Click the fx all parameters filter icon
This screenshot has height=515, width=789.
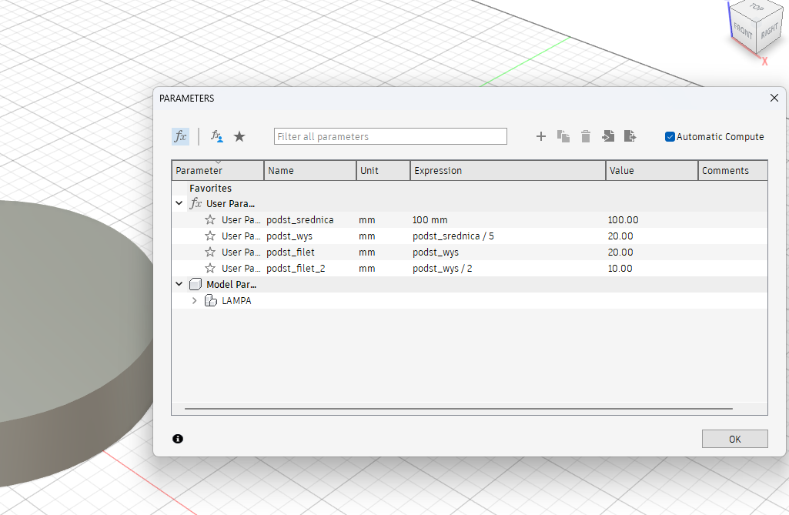(180, 136)
